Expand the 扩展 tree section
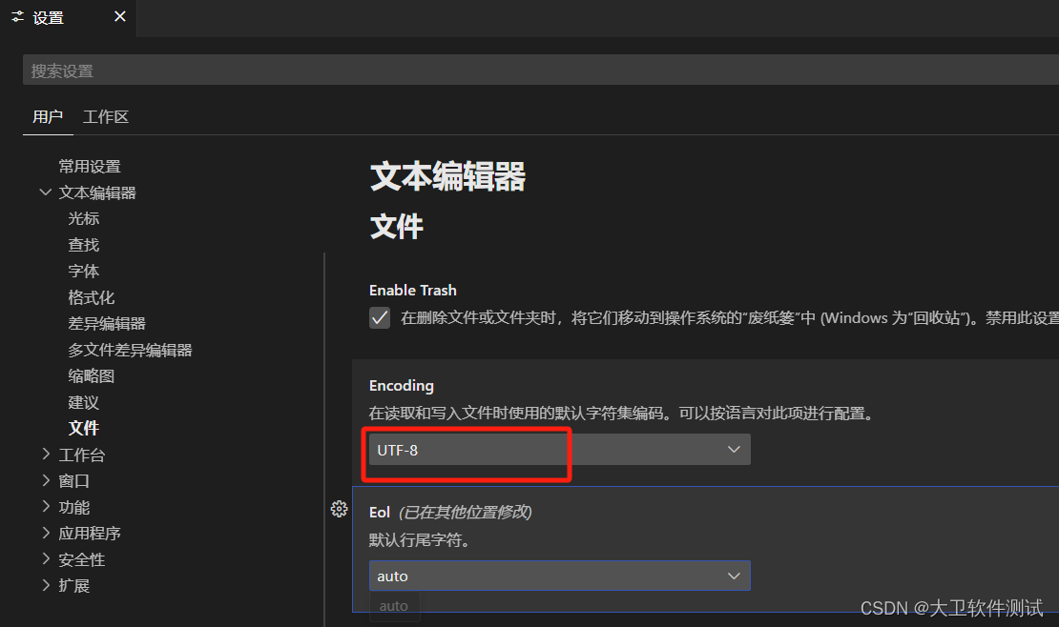The width and height of the screenshot is (1059, 627). [x=46, y=585]
